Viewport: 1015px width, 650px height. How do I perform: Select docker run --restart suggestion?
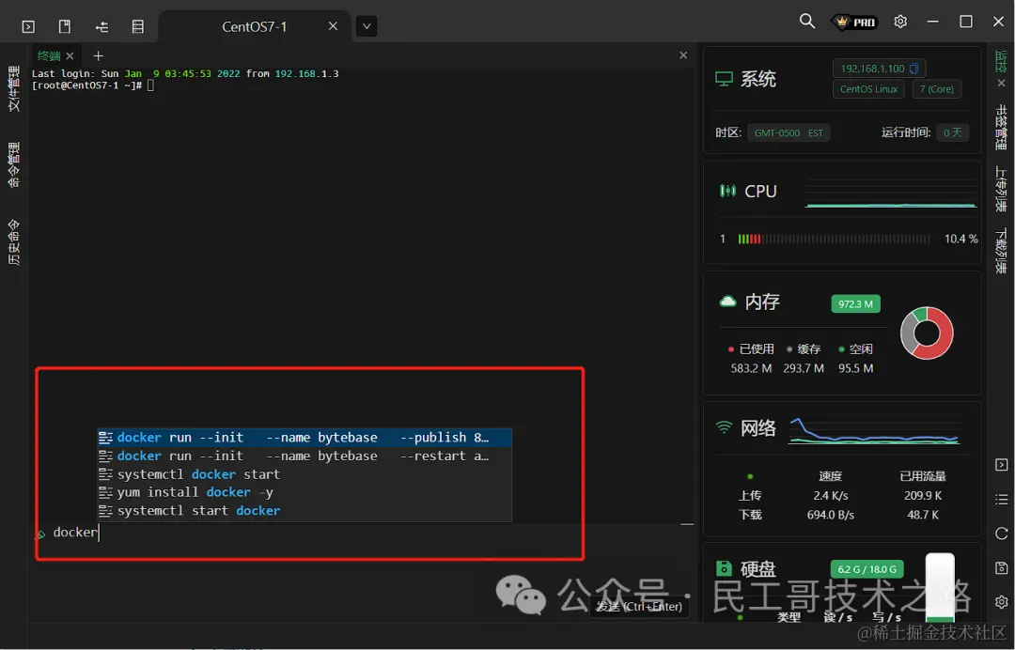click(x=304, y=456)
